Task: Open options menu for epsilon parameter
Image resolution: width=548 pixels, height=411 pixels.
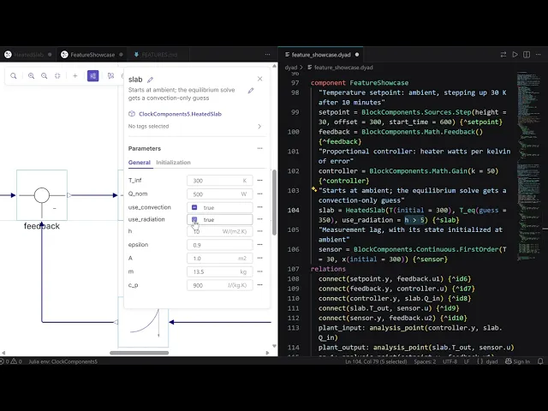Action: tap(259, 244)
